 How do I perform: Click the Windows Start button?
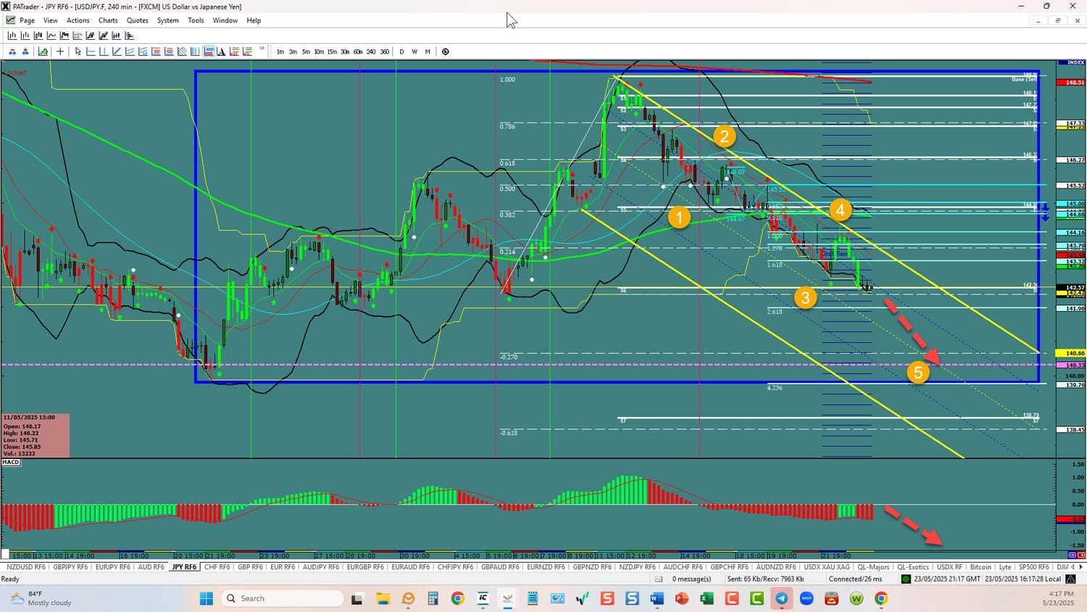pyautogui.click(x=206, y=598)
